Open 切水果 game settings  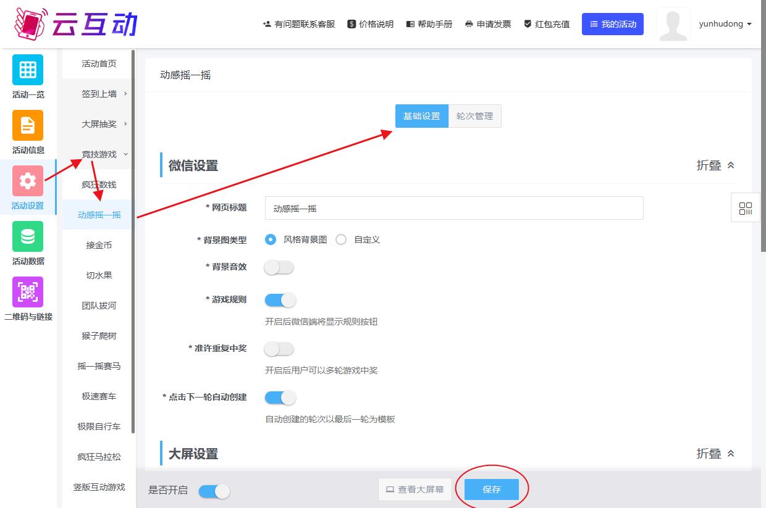(x=98, y=275)
